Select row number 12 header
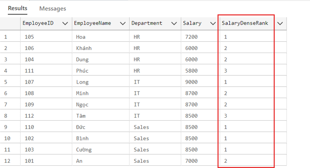The width and height of the screenshot is (310, 168). pos(10,161)
